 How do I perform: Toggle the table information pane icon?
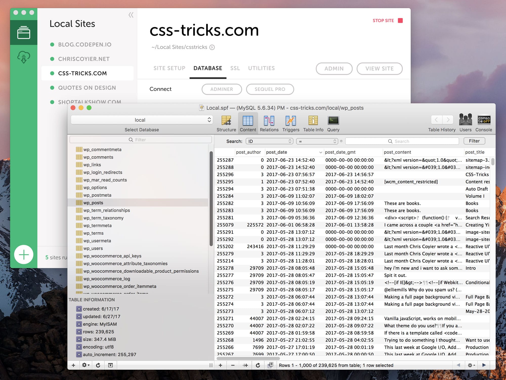click(111, 365)
